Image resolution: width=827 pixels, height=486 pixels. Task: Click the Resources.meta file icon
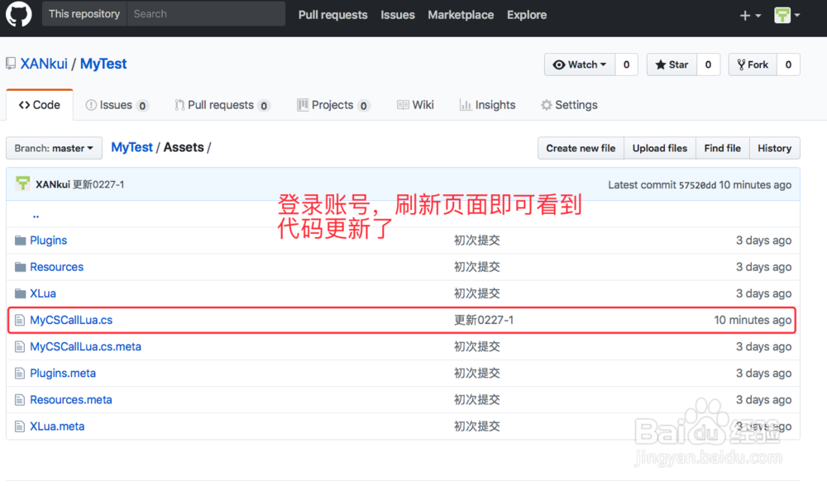pyautogui.click(x=20, y=399)
